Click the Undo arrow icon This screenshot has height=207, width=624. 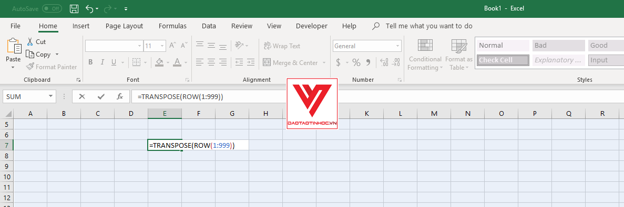pos(89,8)
